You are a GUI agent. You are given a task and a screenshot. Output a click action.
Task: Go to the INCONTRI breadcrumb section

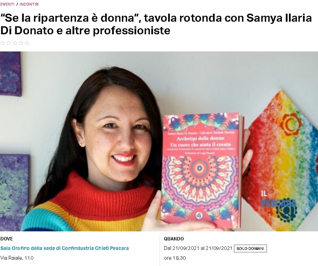pos(29,4)
